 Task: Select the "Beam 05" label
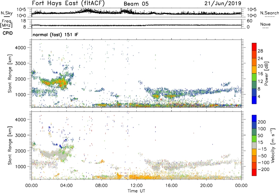[136, 4]
